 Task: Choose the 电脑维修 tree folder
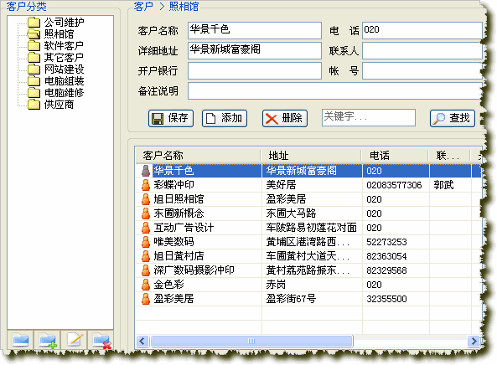point(56,92)
